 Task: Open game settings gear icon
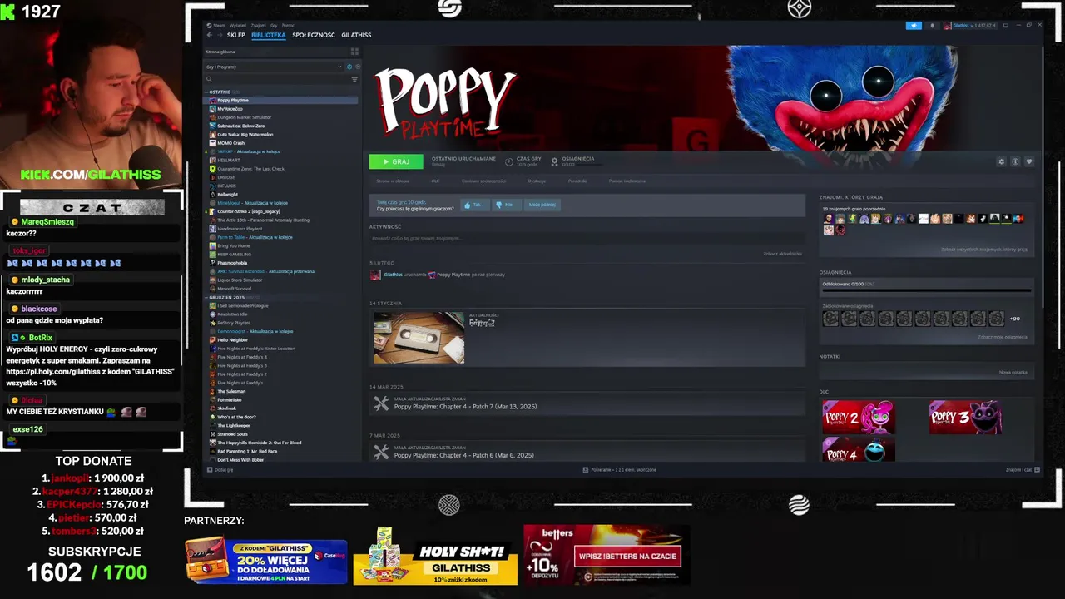(x=1001, y=161)
